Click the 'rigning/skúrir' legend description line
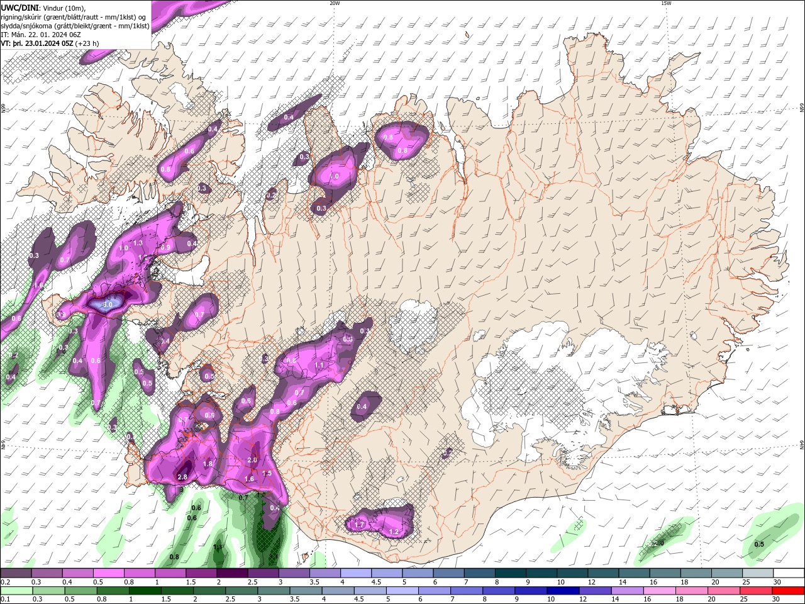 [x=74, y=17]
